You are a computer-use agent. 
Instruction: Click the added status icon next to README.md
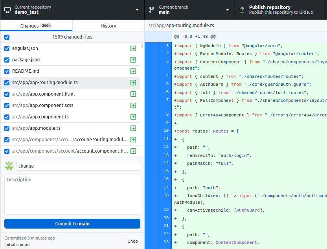click(x=133, y=71)
